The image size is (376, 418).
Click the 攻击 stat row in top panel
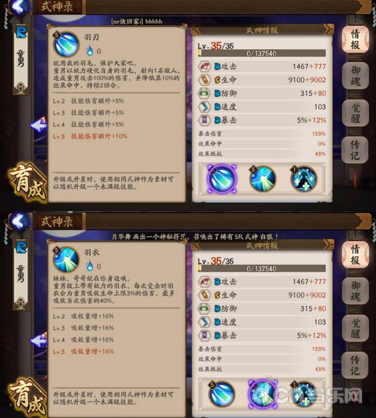tap(262, 66)
